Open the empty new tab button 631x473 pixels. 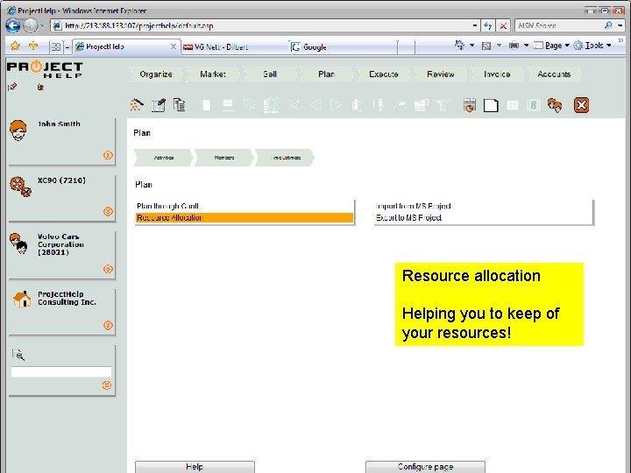(407, 47)
